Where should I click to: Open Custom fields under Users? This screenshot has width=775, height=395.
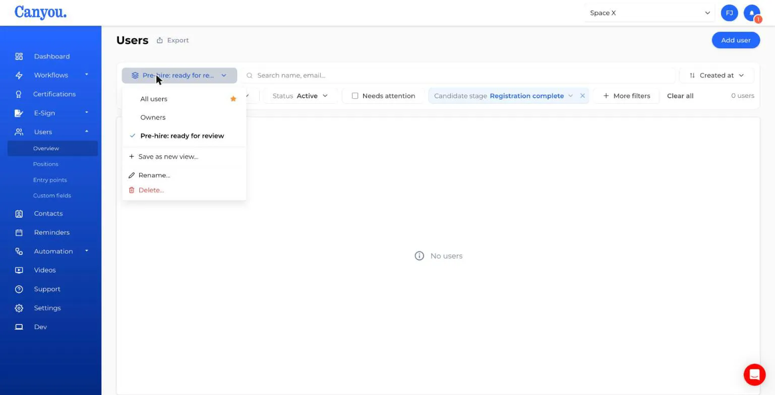pyautogui.click(x=52, y=195)
